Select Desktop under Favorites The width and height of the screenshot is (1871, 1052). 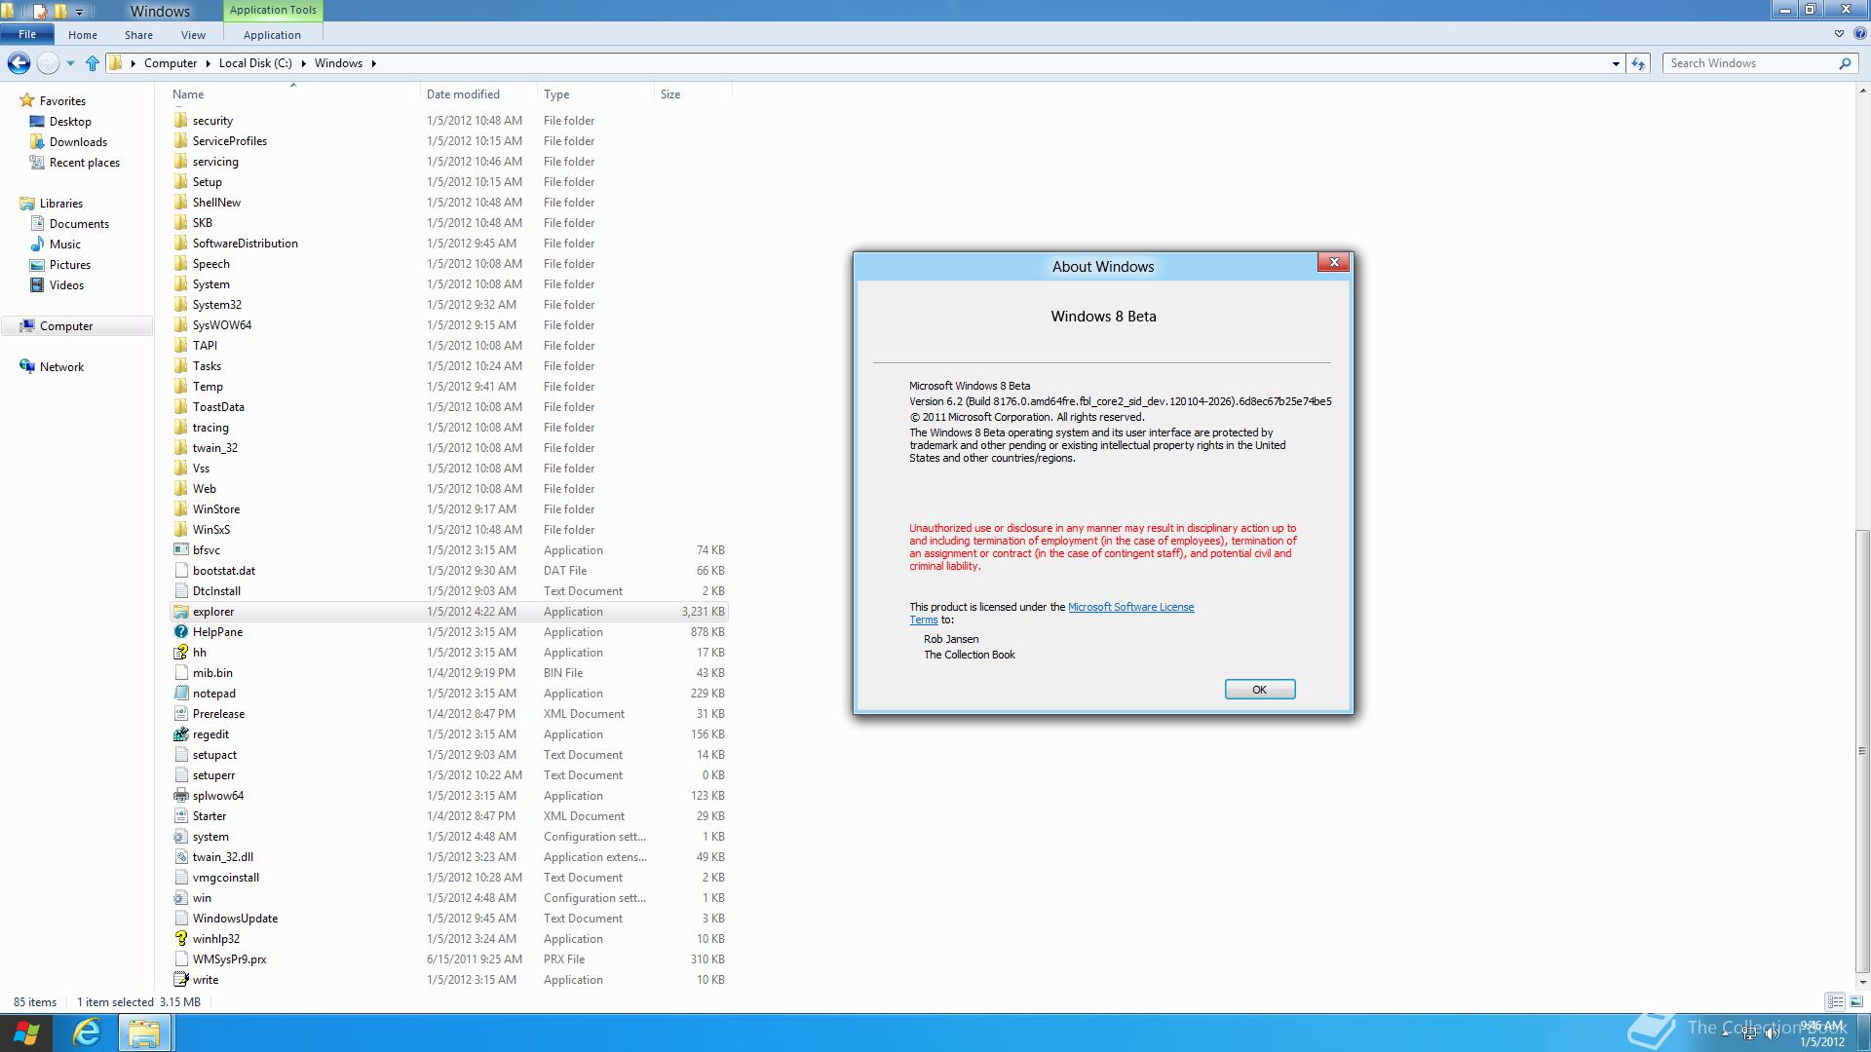click(70, 122)
